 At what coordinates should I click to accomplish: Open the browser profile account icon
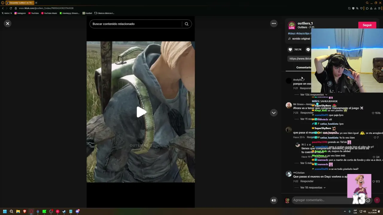pyautogui.click(x=371, y=8)
